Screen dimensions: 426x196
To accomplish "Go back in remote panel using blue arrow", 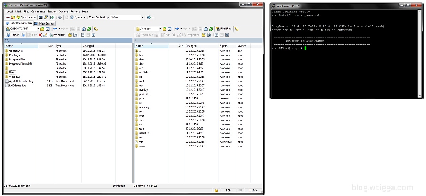I will [x=177, y=29].
